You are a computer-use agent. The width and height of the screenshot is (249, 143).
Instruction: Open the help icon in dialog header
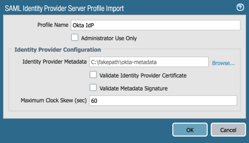click(240, 7)
